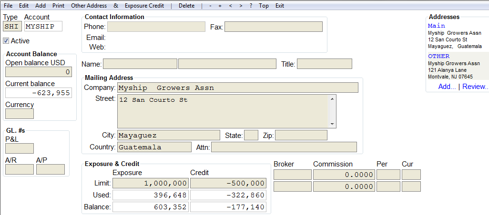Viewport: 489px width, 215px height.
Task: Click the first Cur field
Action: point(411,175)
